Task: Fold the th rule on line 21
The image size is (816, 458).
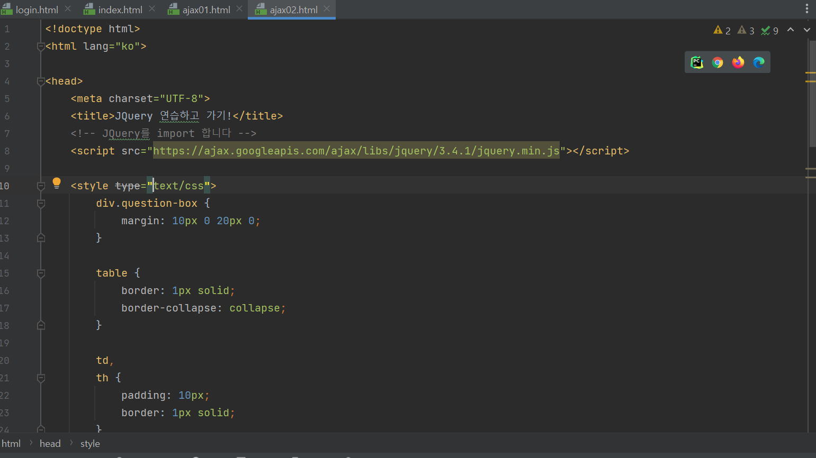Action: click(41, 378)
